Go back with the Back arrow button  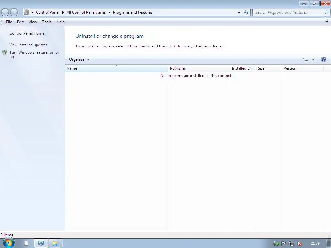point(5,13)
